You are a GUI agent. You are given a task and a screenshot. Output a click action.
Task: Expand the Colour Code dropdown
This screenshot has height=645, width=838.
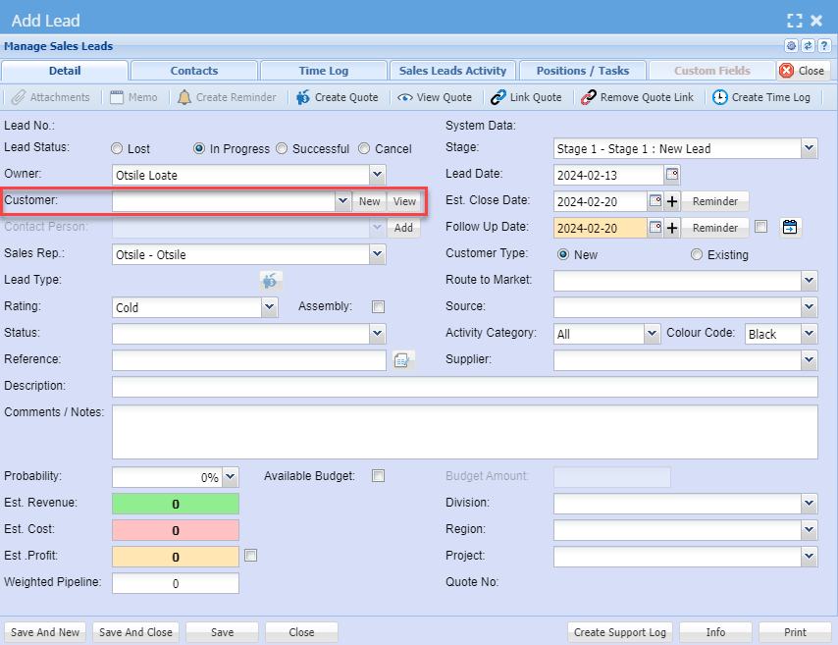[x=809, y=334]
